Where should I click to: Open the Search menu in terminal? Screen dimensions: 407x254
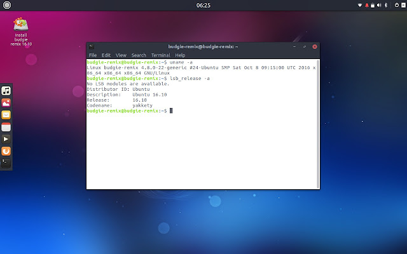coord(139,55)
